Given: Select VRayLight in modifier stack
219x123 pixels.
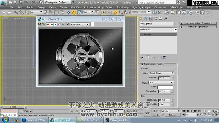Looking at the screenshot, I should [159, 34].
